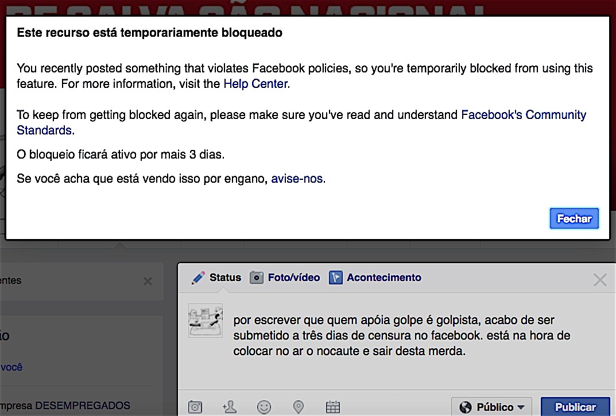Screen dimensions: 616x416
Task: Tag friends using the person-plus icon
Action: point(230,407)
